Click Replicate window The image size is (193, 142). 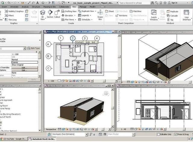tap(172, 11)
